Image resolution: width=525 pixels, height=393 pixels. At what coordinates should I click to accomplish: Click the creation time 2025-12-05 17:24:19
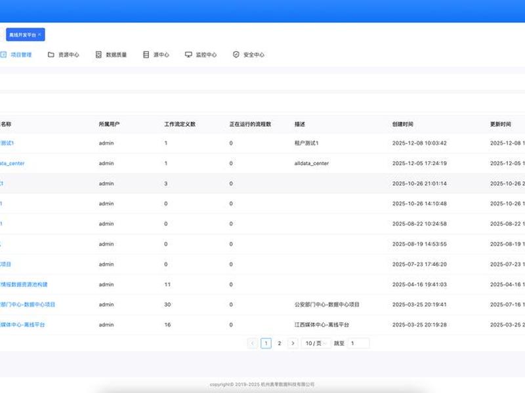419,163
